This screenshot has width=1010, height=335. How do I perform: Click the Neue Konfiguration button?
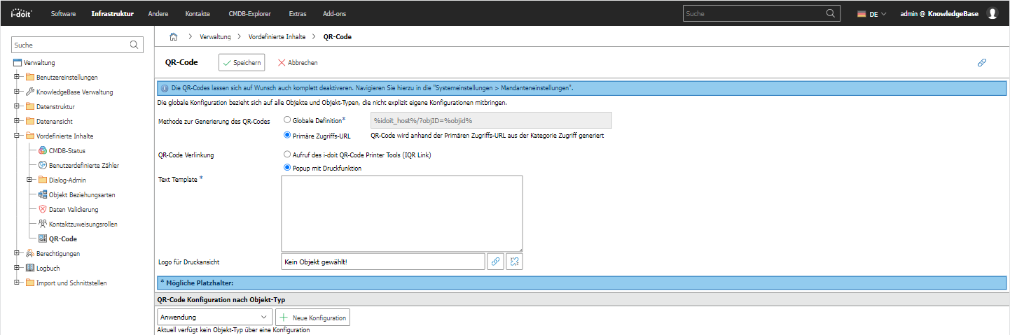pyautogui.click(x=312, y=318)
